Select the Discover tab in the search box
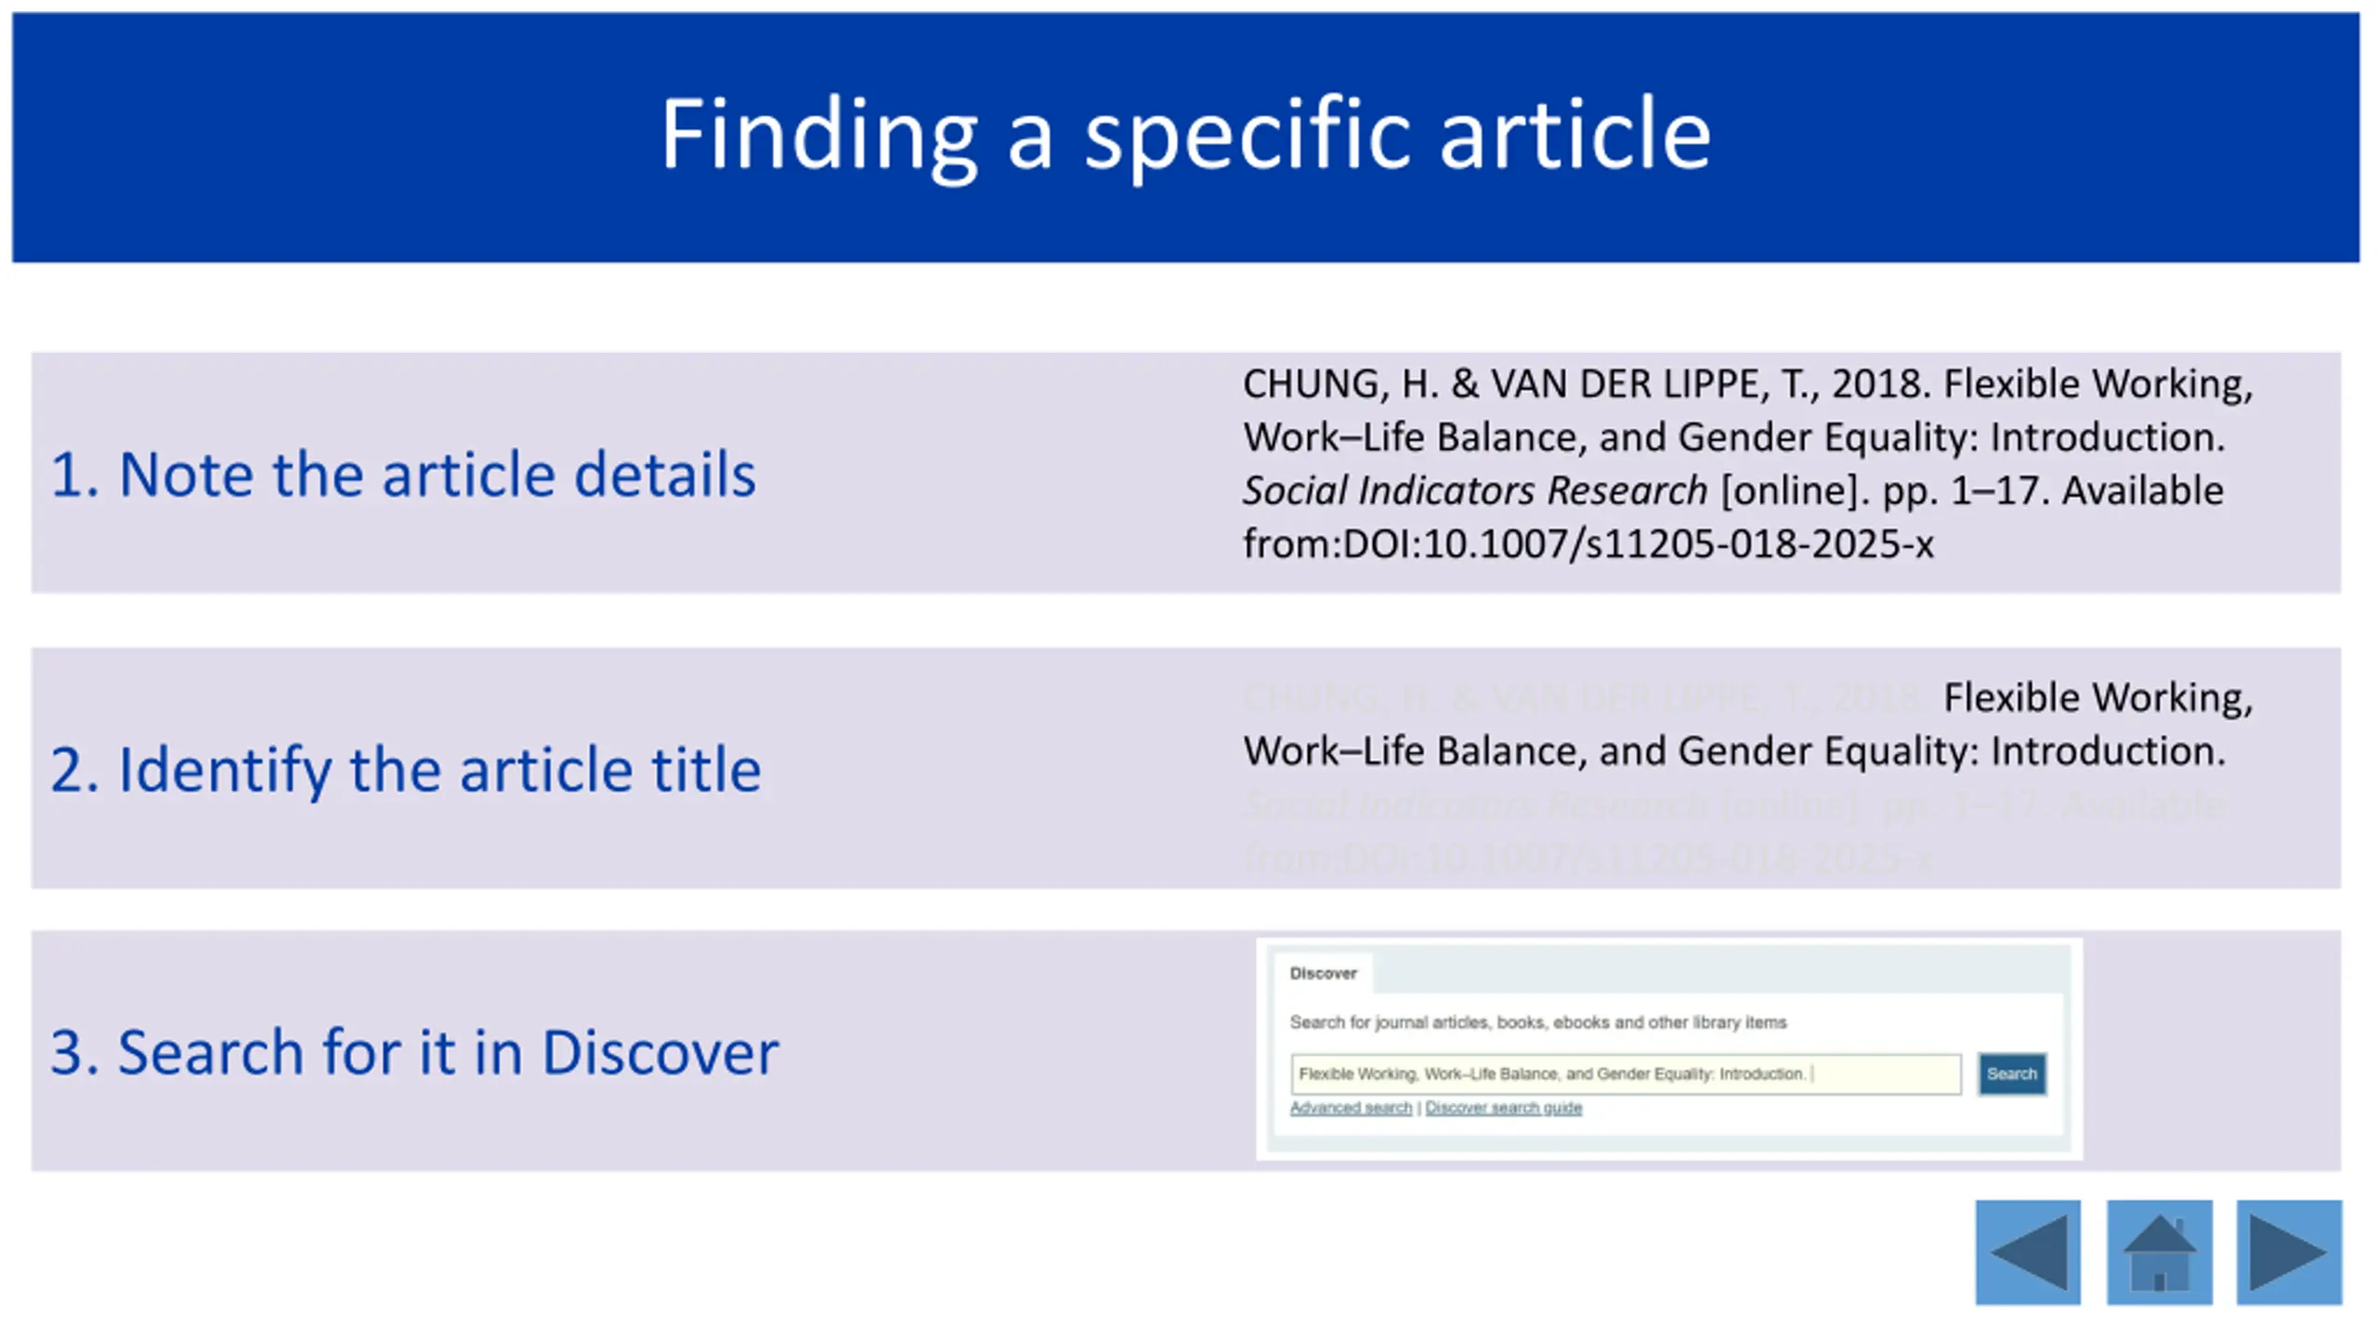 (x=1323, y=973)
